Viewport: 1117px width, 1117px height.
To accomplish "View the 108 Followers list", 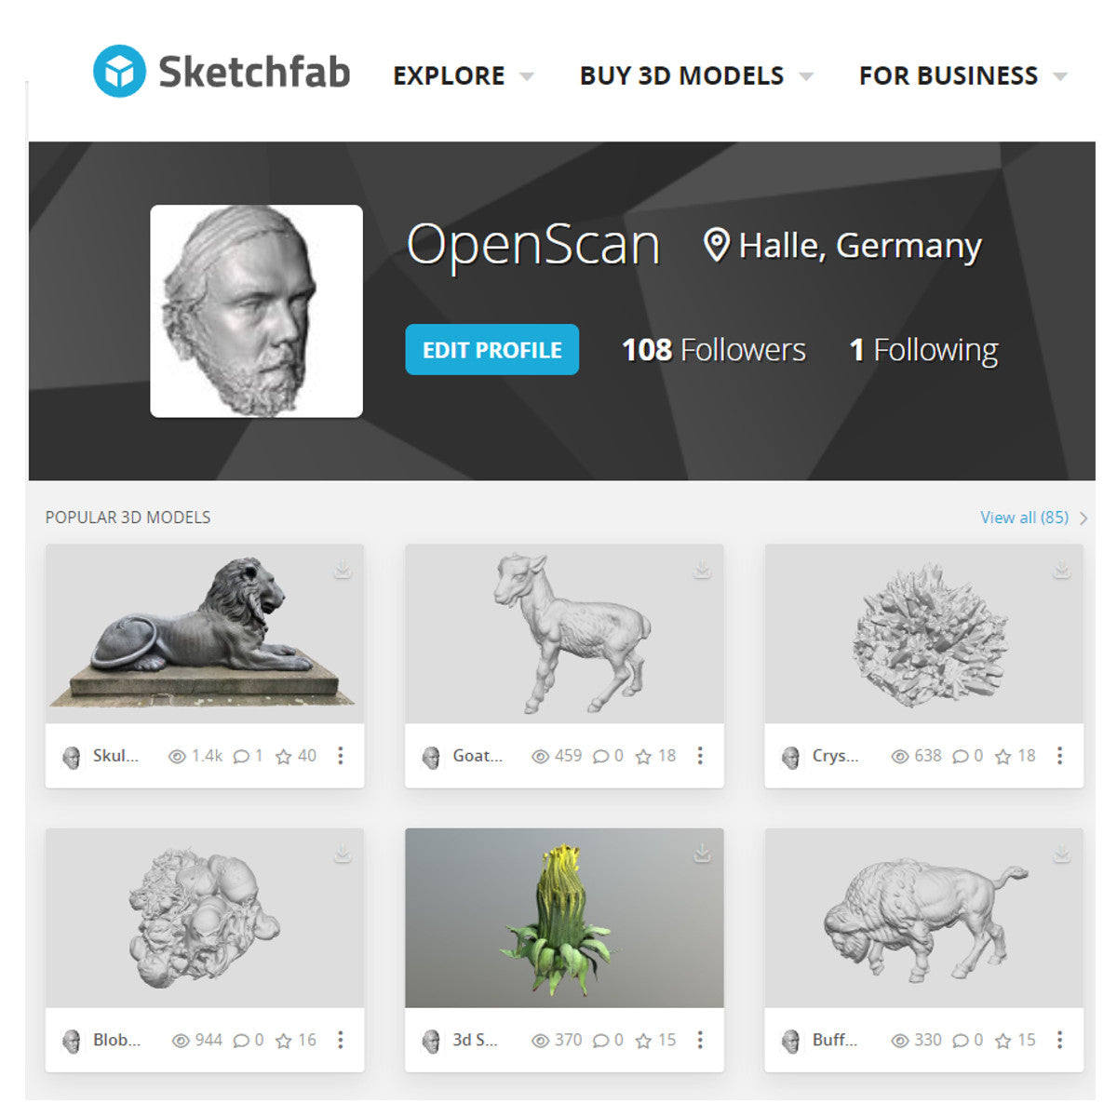I will [x=714, y=350].
